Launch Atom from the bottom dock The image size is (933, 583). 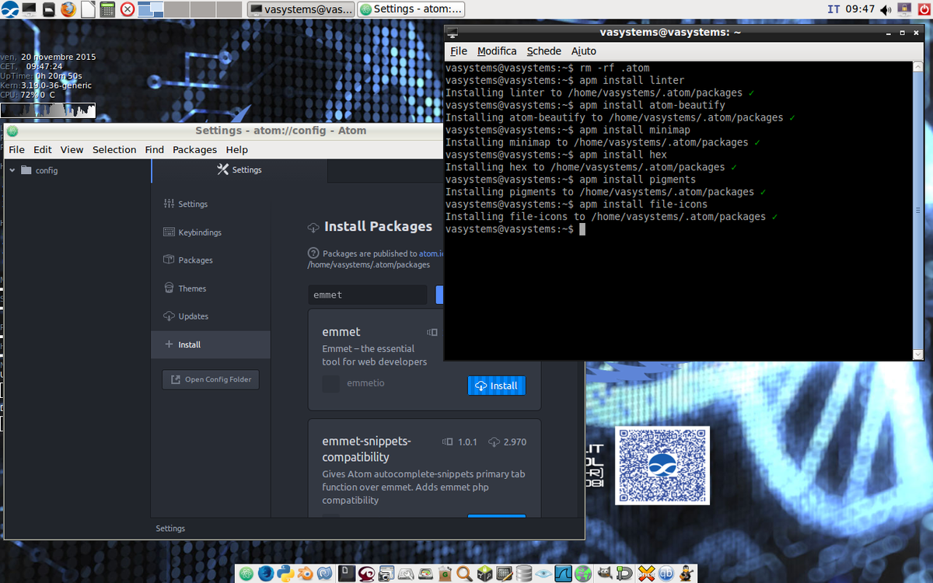(246, 574)
